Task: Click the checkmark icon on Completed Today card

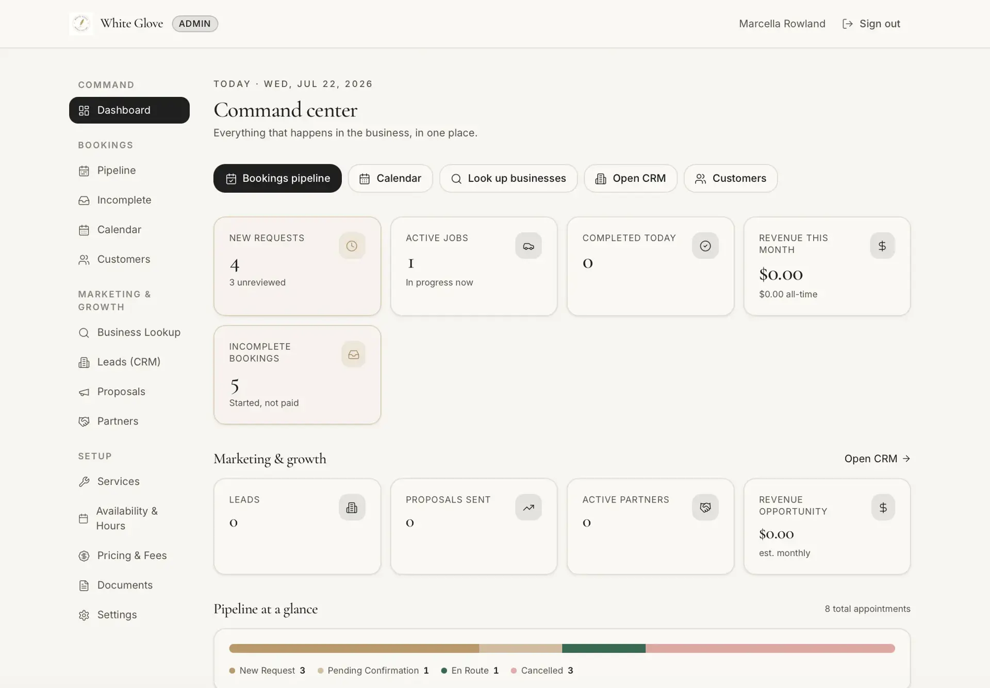Action: [705, 246]
